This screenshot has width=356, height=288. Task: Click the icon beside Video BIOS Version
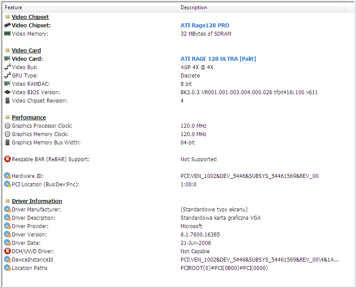7,92
